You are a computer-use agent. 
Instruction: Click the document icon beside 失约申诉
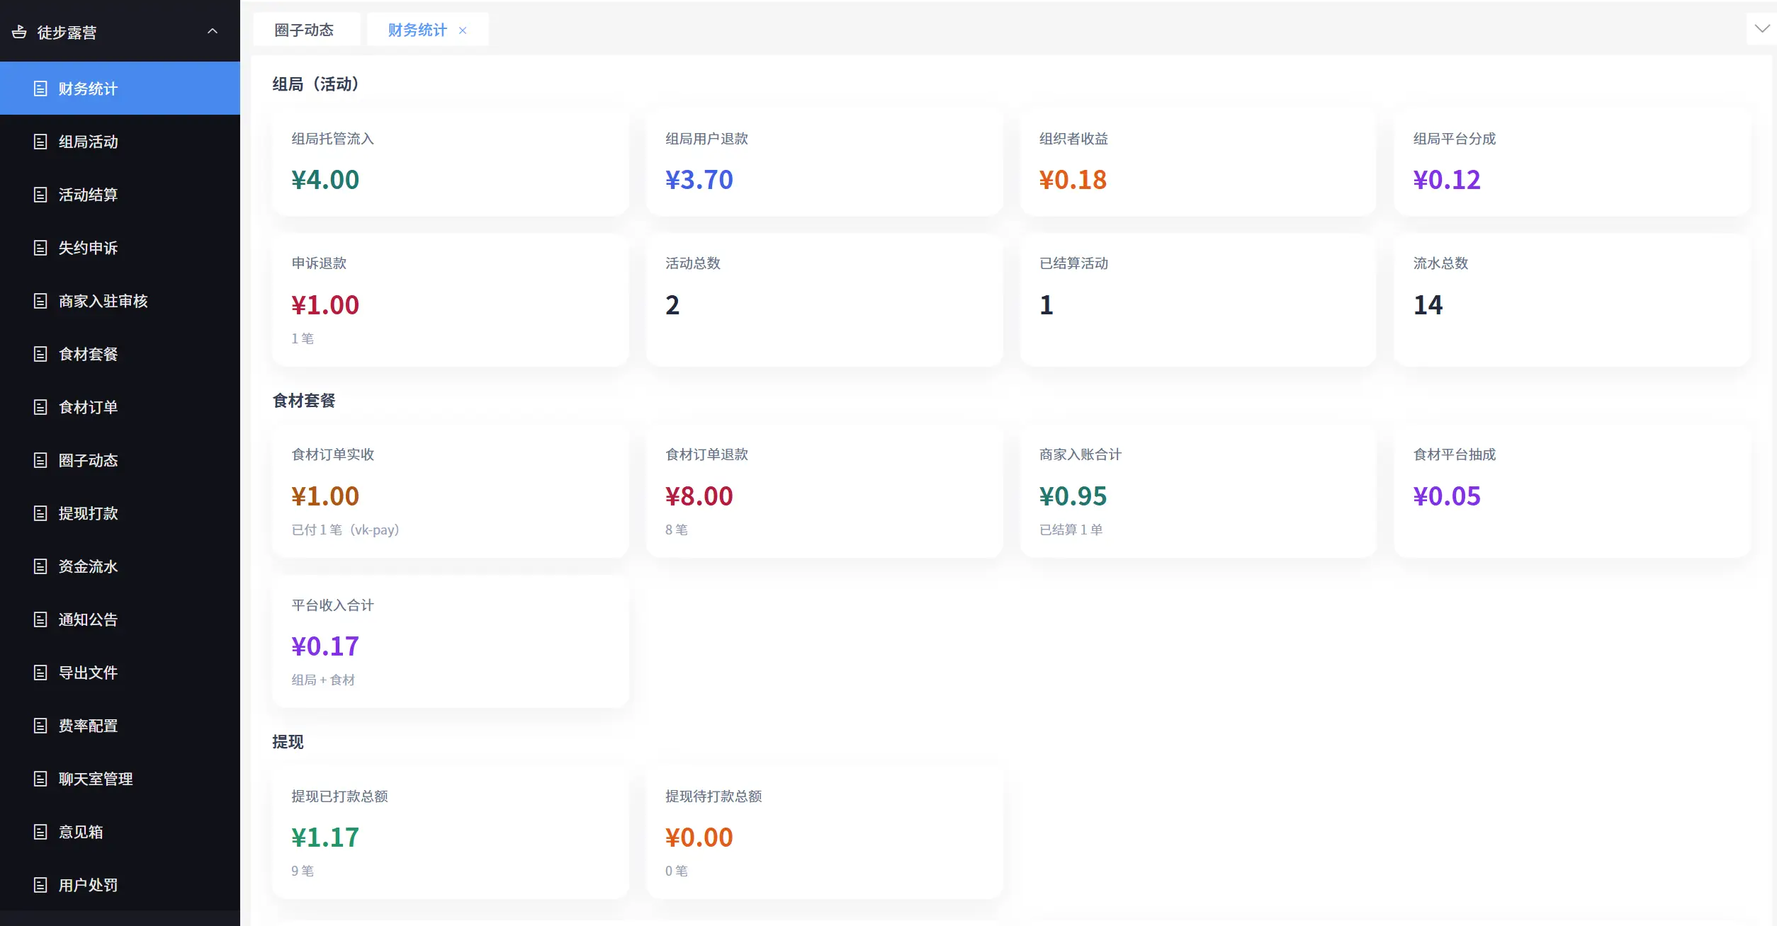click(x=40, y=248)
